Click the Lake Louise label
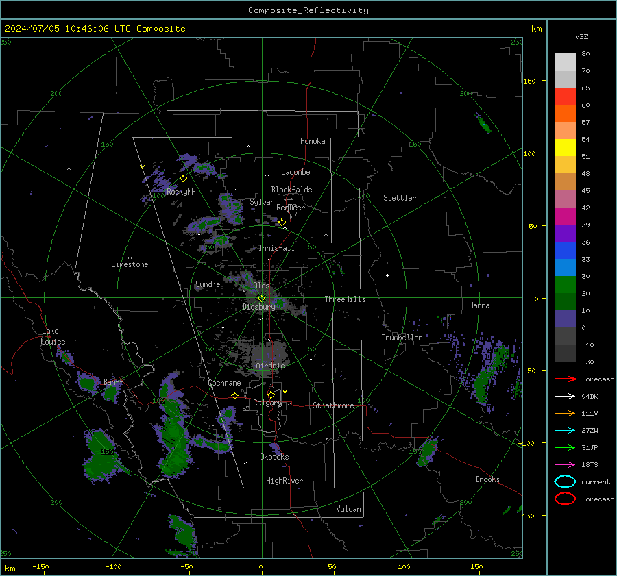The image size is (617, 576). (x=53, y=336)
